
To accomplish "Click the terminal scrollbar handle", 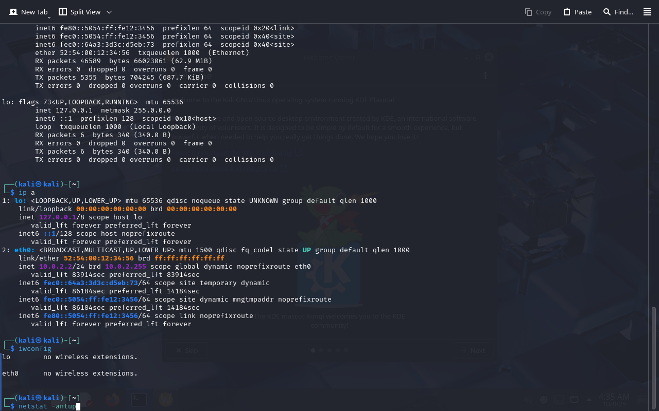I will tap(654, 357).
